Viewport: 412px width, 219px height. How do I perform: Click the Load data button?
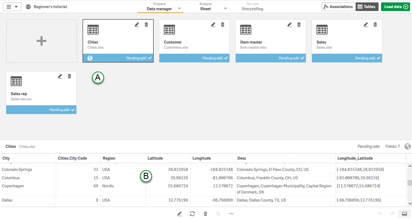pyautogui.click(x=395, y=6)
